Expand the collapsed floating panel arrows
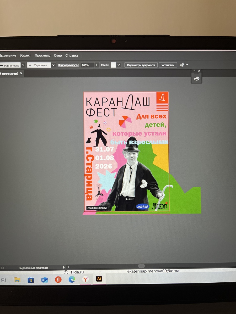This screenshot has width=236, height=314. pyautogui.click(x=195, y=71)
